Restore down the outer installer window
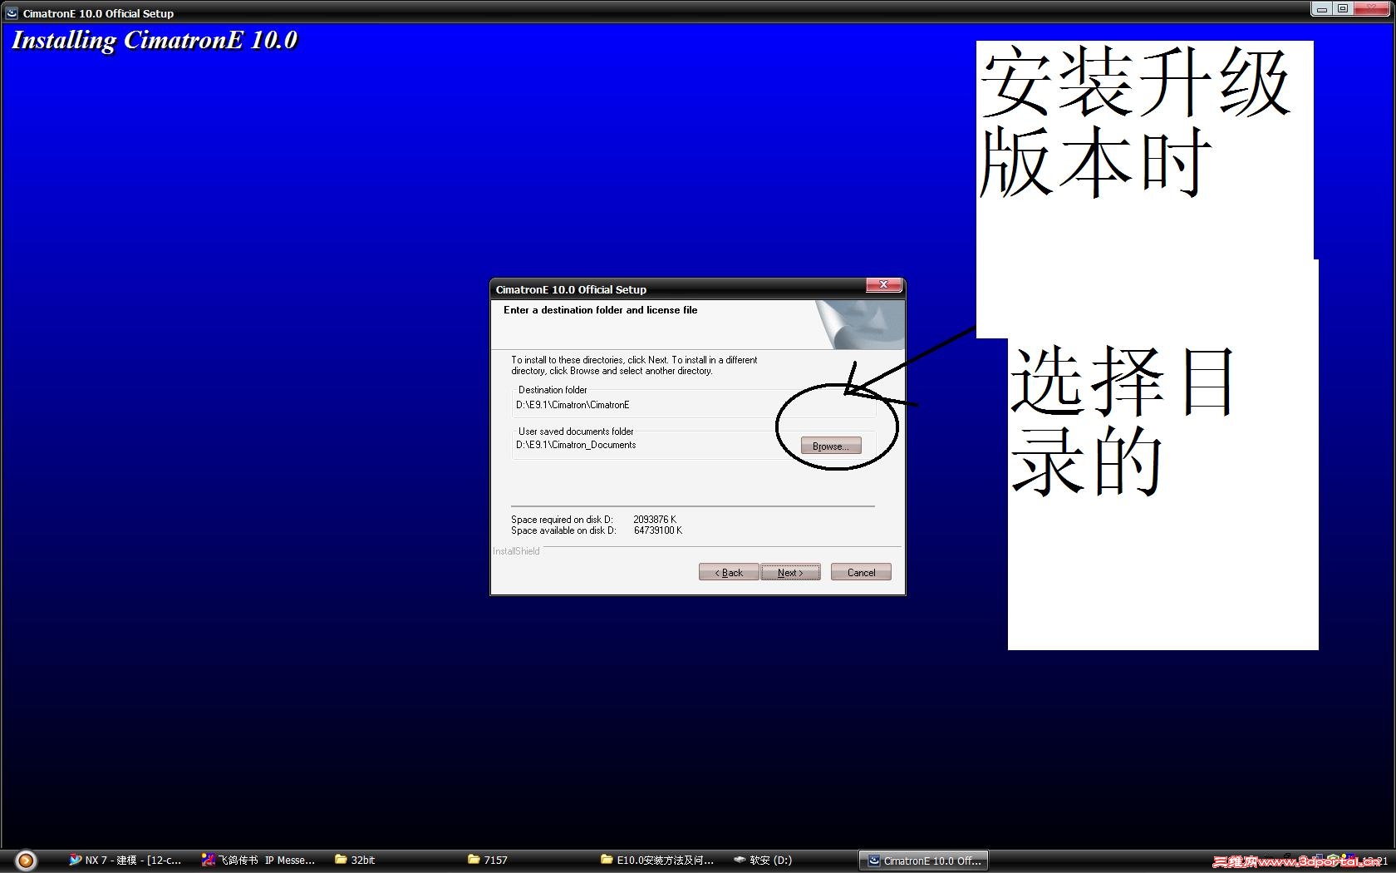This screenshot has width=1396, height=873. (1343, 9)
